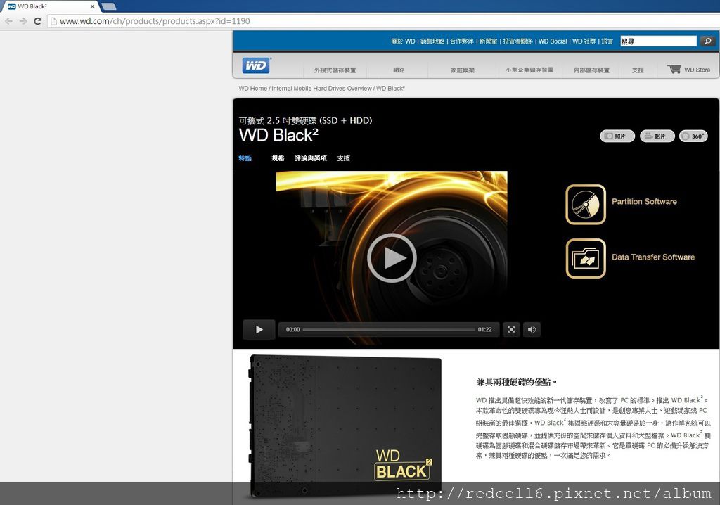Open the WD Social link
The image size is (720, 505).
553,41
